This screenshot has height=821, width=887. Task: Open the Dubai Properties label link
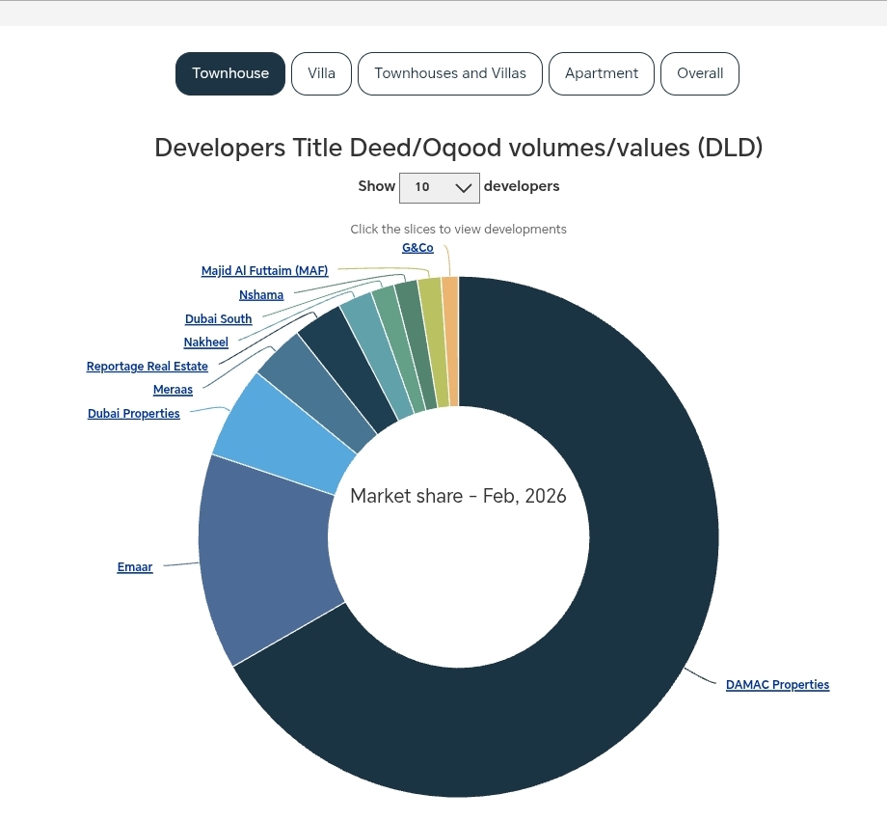pyautogui.click(x=134, y=414)
